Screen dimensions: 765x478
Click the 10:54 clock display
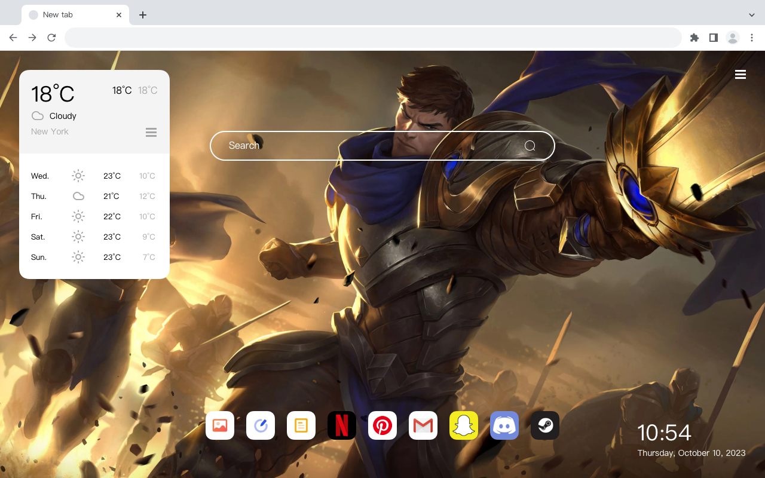click(x=664, y=433)
